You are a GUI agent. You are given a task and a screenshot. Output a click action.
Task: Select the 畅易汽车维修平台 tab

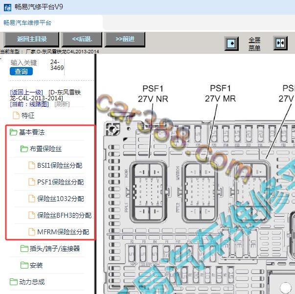(27, 23)
